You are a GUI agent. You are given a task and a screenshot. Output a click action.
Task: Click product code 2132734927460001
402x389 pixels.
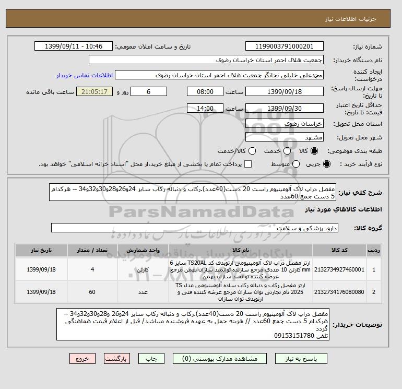tap(339, 269)
